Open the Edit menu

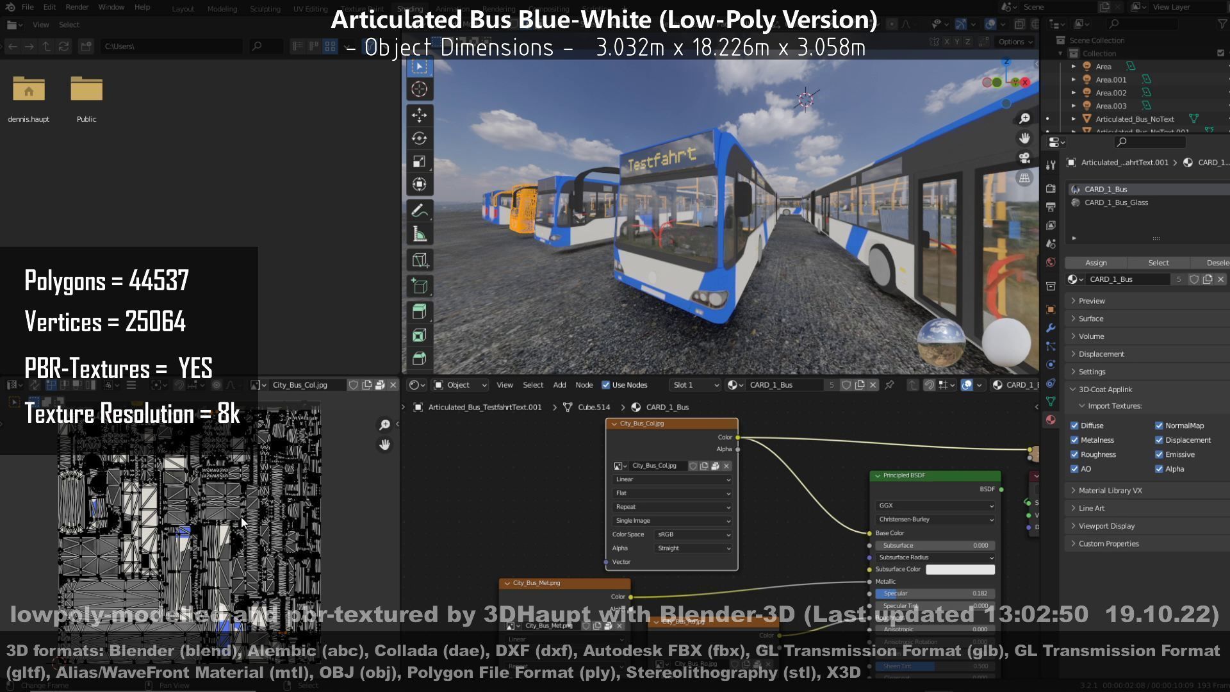point(49,7)
